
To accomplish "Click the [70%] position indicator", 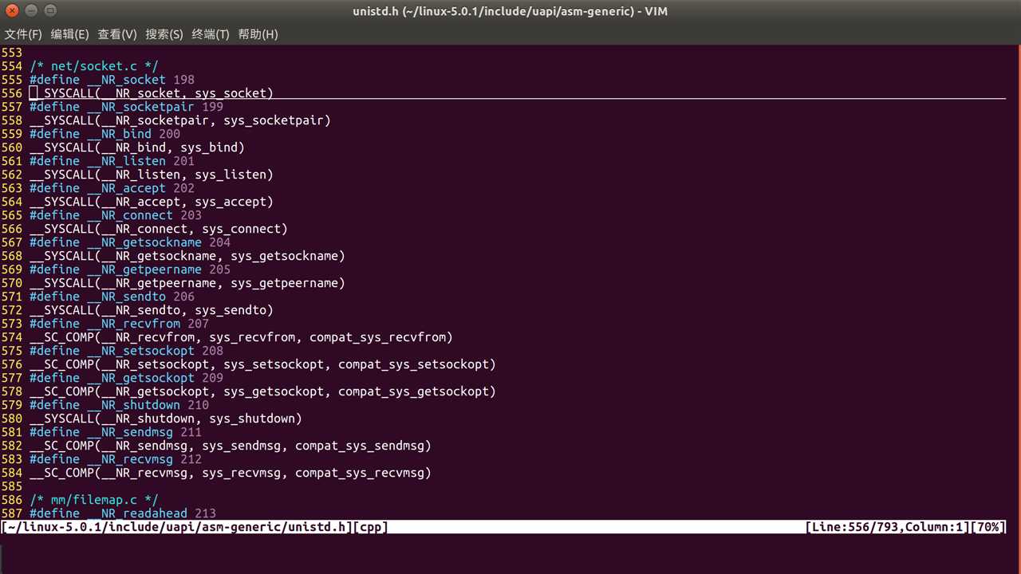I will tap(988, 527).
